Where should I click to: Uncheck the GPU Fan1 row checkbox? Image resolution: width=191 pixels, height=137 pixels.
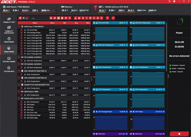(21, 107)
